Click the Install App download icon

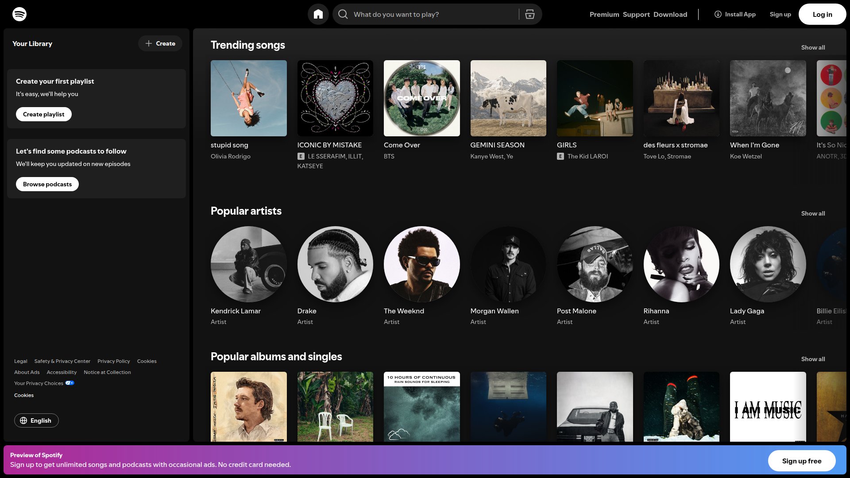(718, 14)
